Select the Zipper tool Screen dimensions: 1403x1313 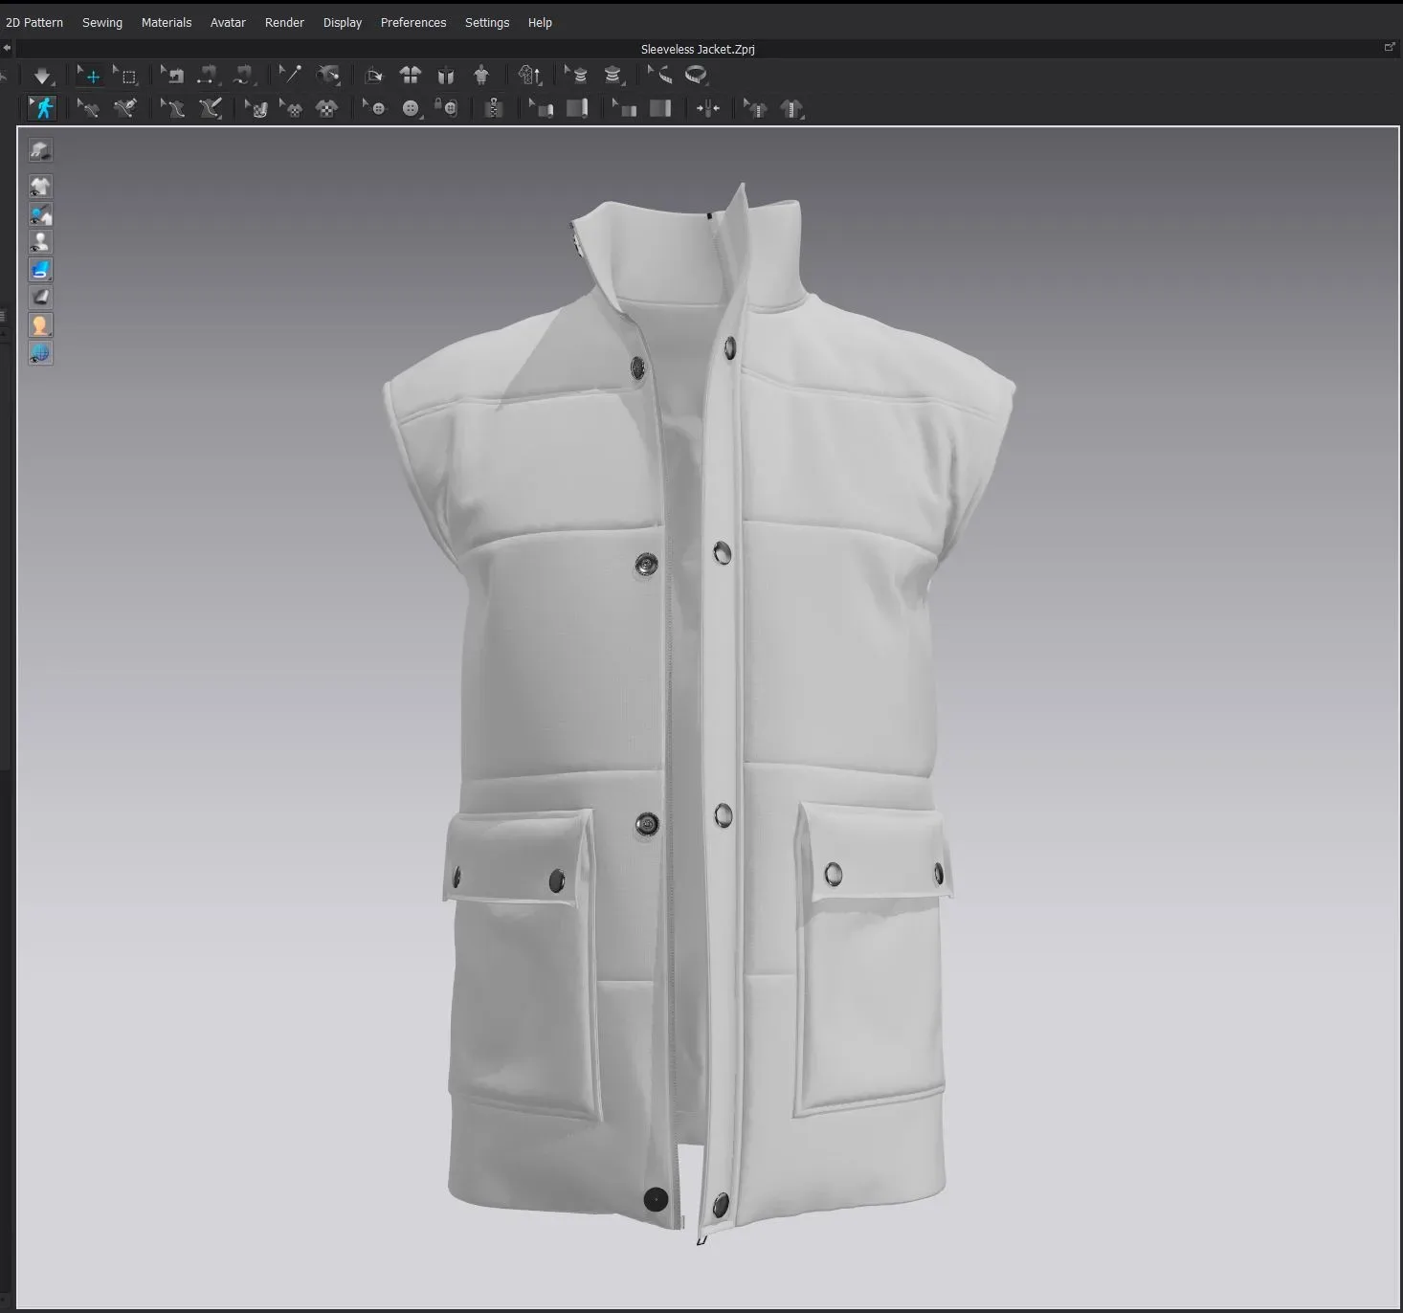(494, 108)
